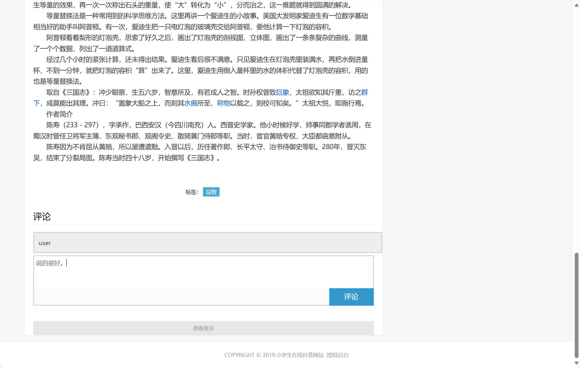Screen dimensions: 580x368
Task: Open the 水痕 link in the quoted text
Action: [x=191, y=103]
